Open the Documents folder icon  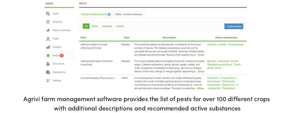[48, 64]
